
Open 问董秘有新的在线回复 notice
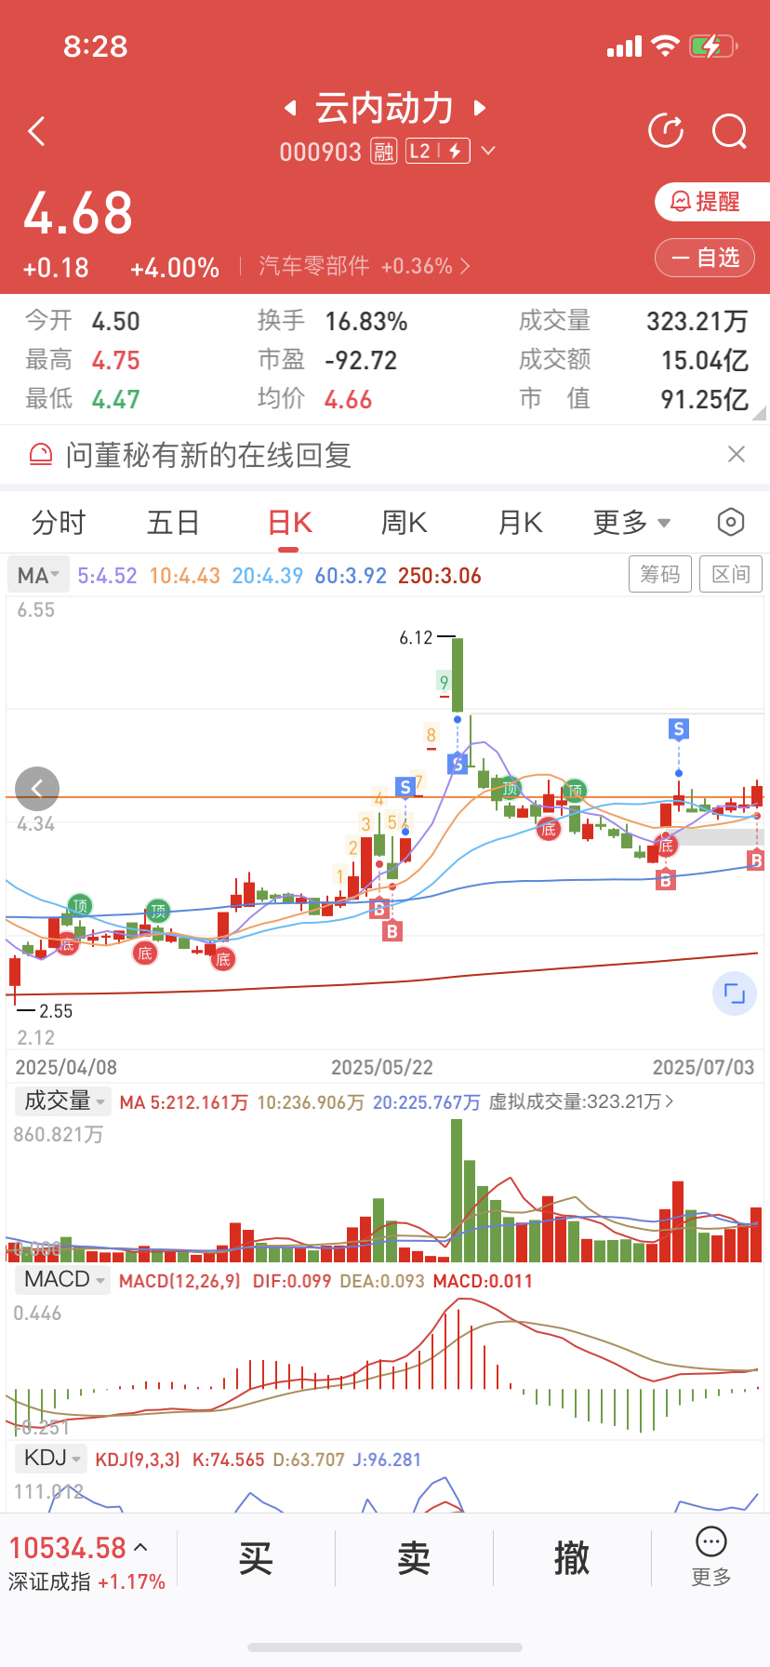(x=208, y=455)
